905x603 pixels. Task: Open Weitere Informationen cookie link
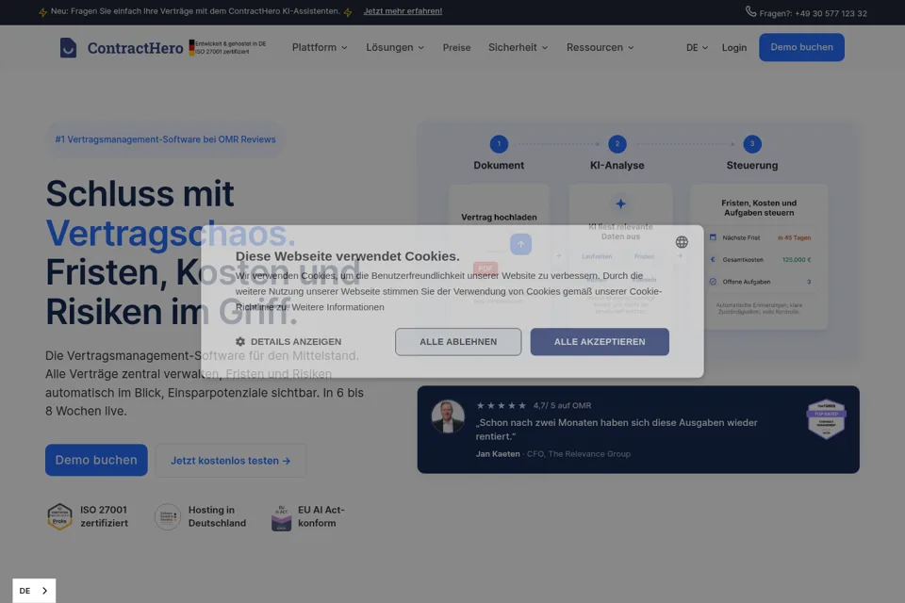pyautogui.click(x=337, y=307)
